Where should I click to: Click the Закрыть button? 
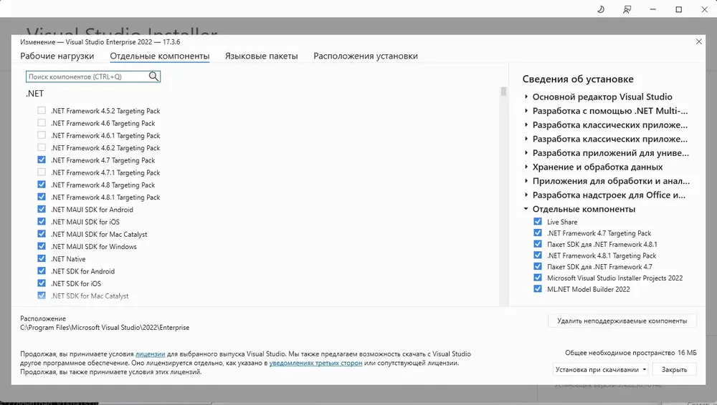(674, 369)
